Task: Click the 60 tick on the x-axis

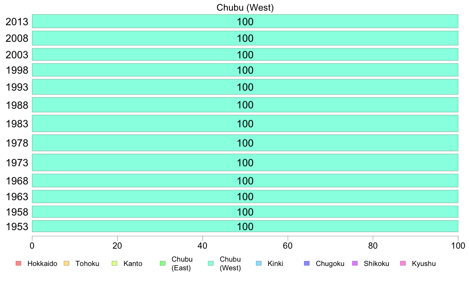Action: (x=288, y=246)
